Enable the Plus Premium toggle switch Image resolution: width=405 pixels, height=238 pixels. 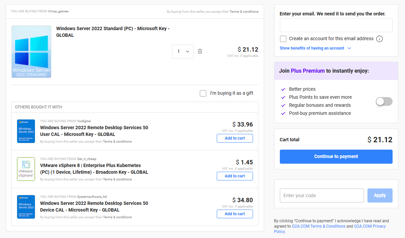point(384,101)
